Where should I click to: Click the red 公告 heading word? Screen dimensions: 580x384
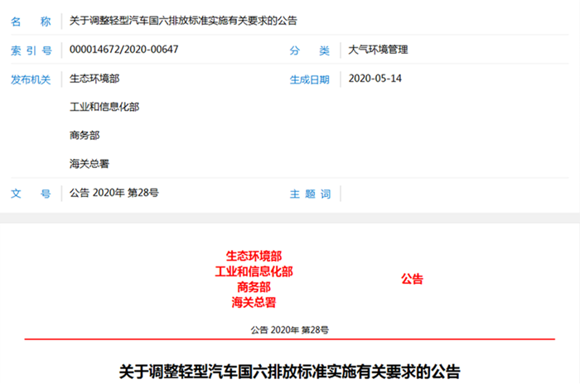(412, 280)
